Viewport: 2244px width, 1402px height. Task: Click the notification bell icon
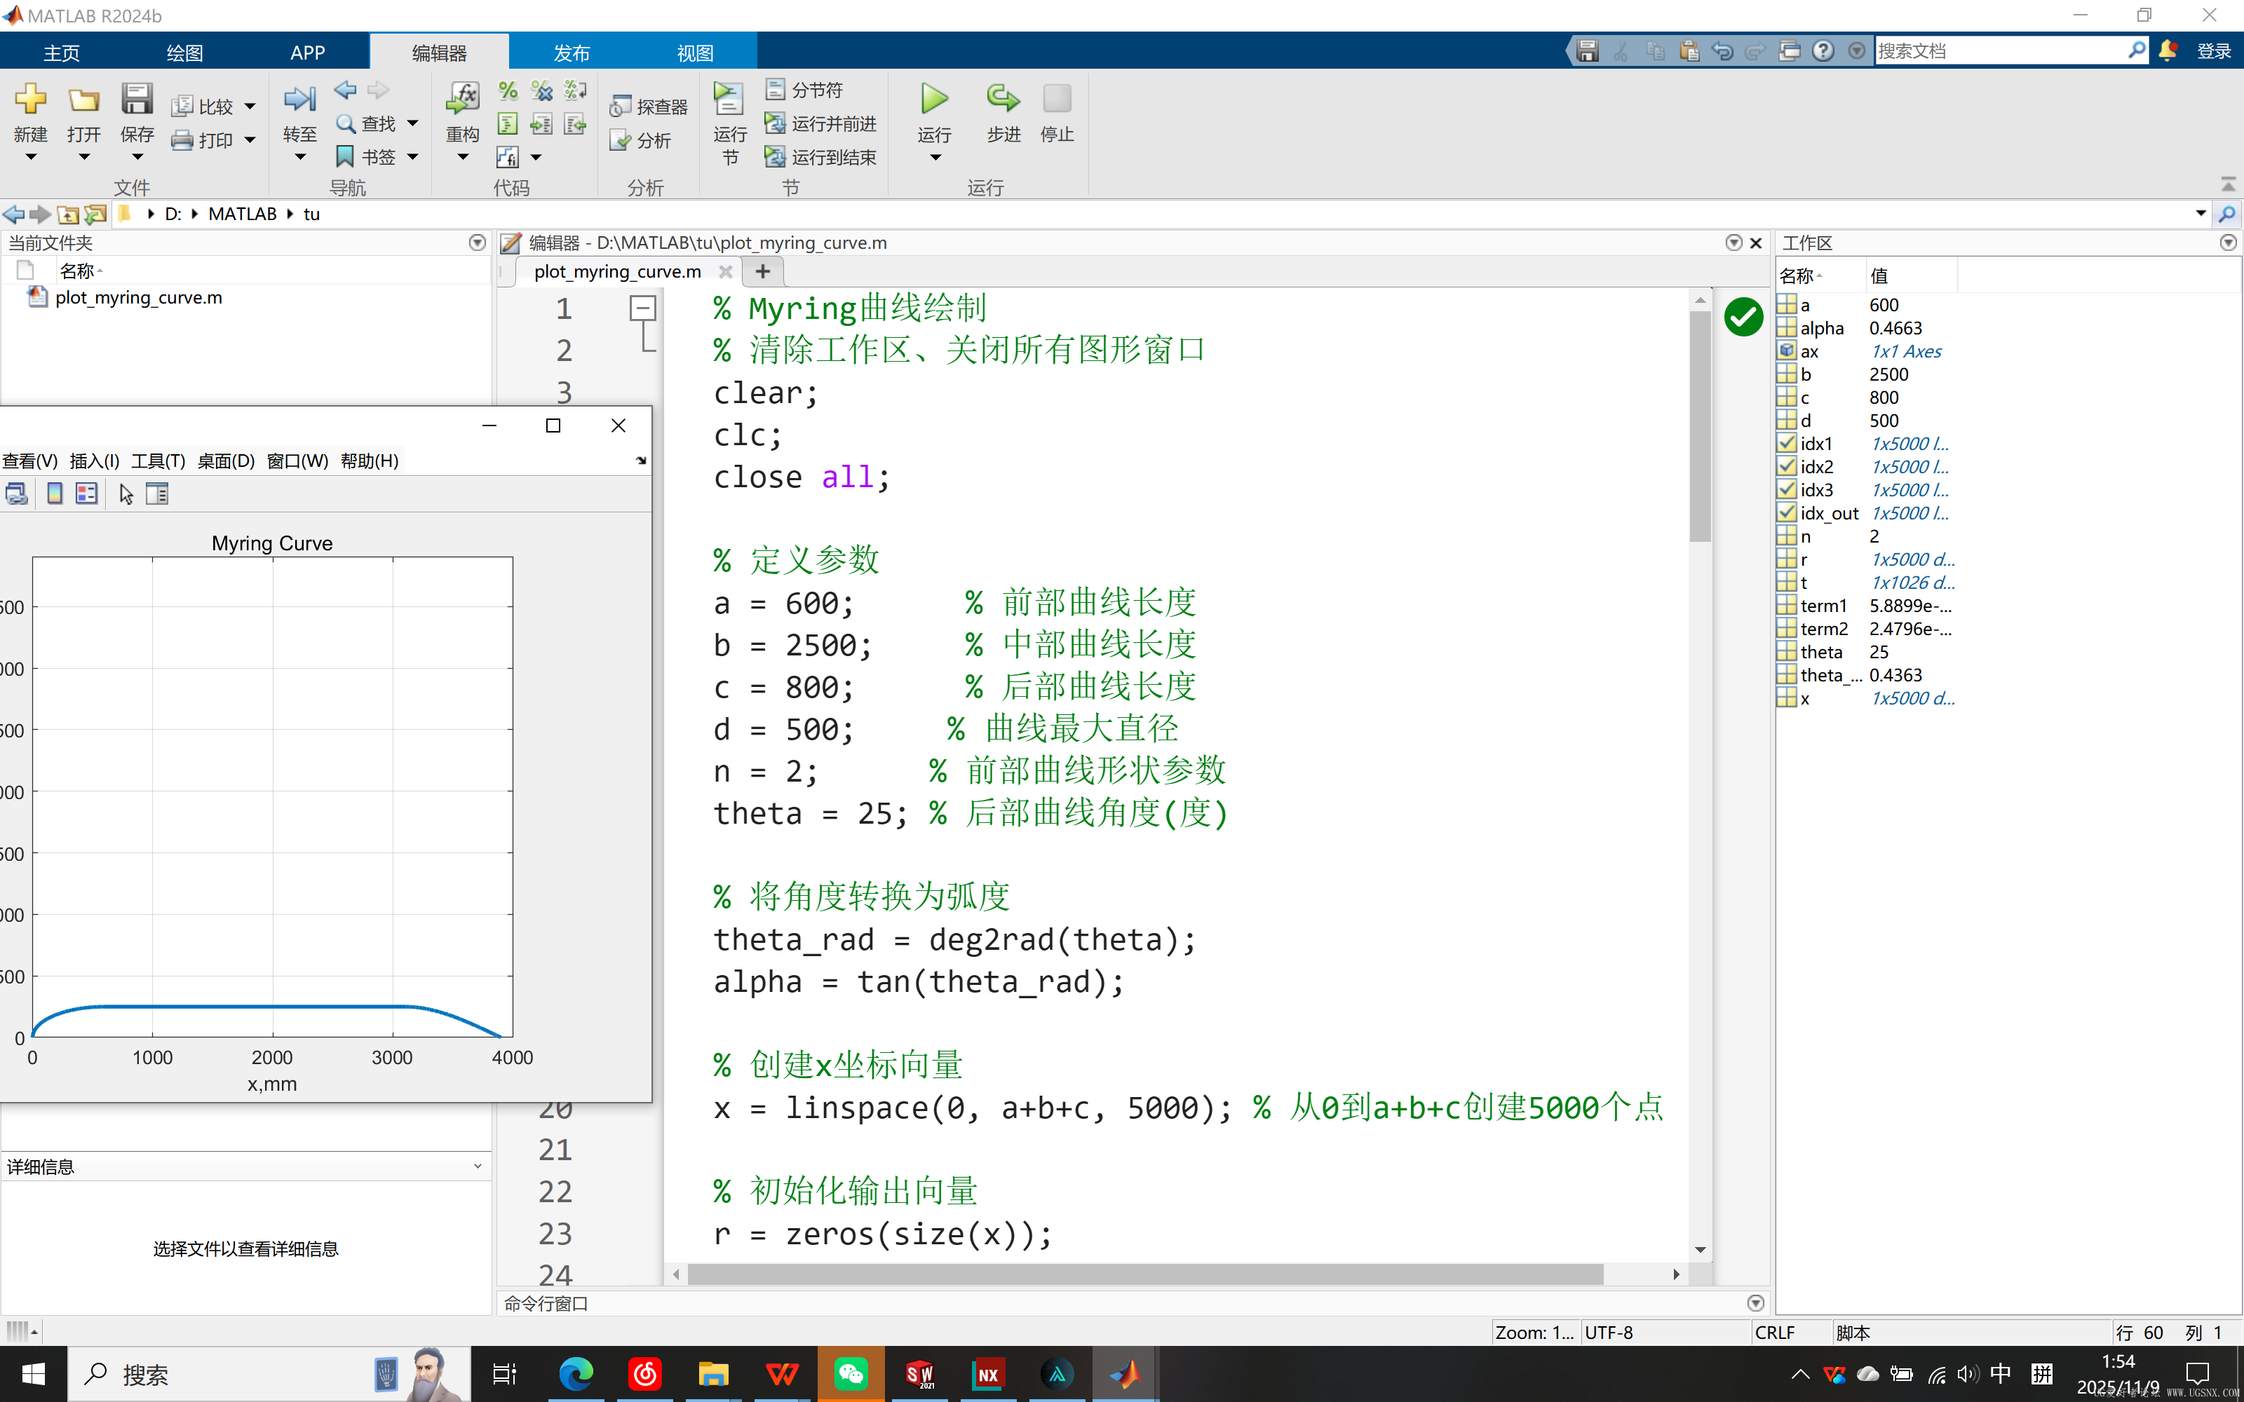pyautogui.click(x=2168, y=51)
